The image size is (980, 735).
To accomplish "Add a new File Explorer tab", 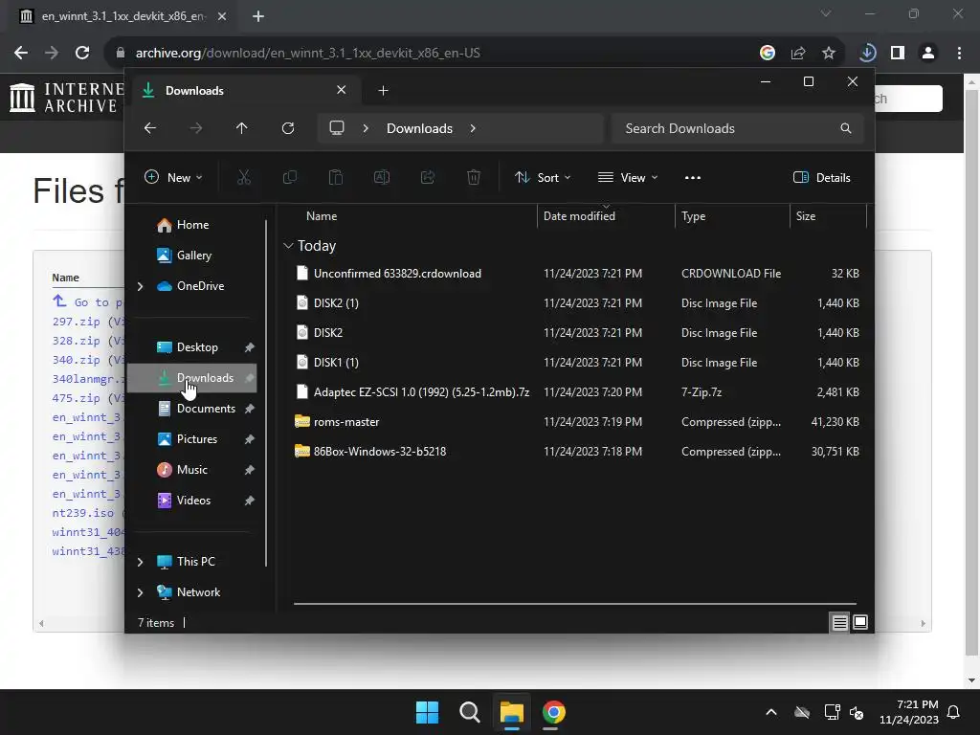I will (383, 91).
